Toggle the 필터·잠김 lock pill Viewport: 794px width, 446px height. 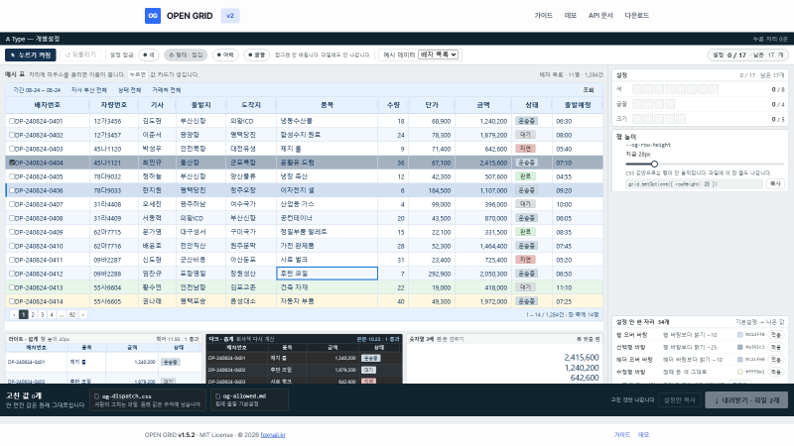(x=186, y=55)
